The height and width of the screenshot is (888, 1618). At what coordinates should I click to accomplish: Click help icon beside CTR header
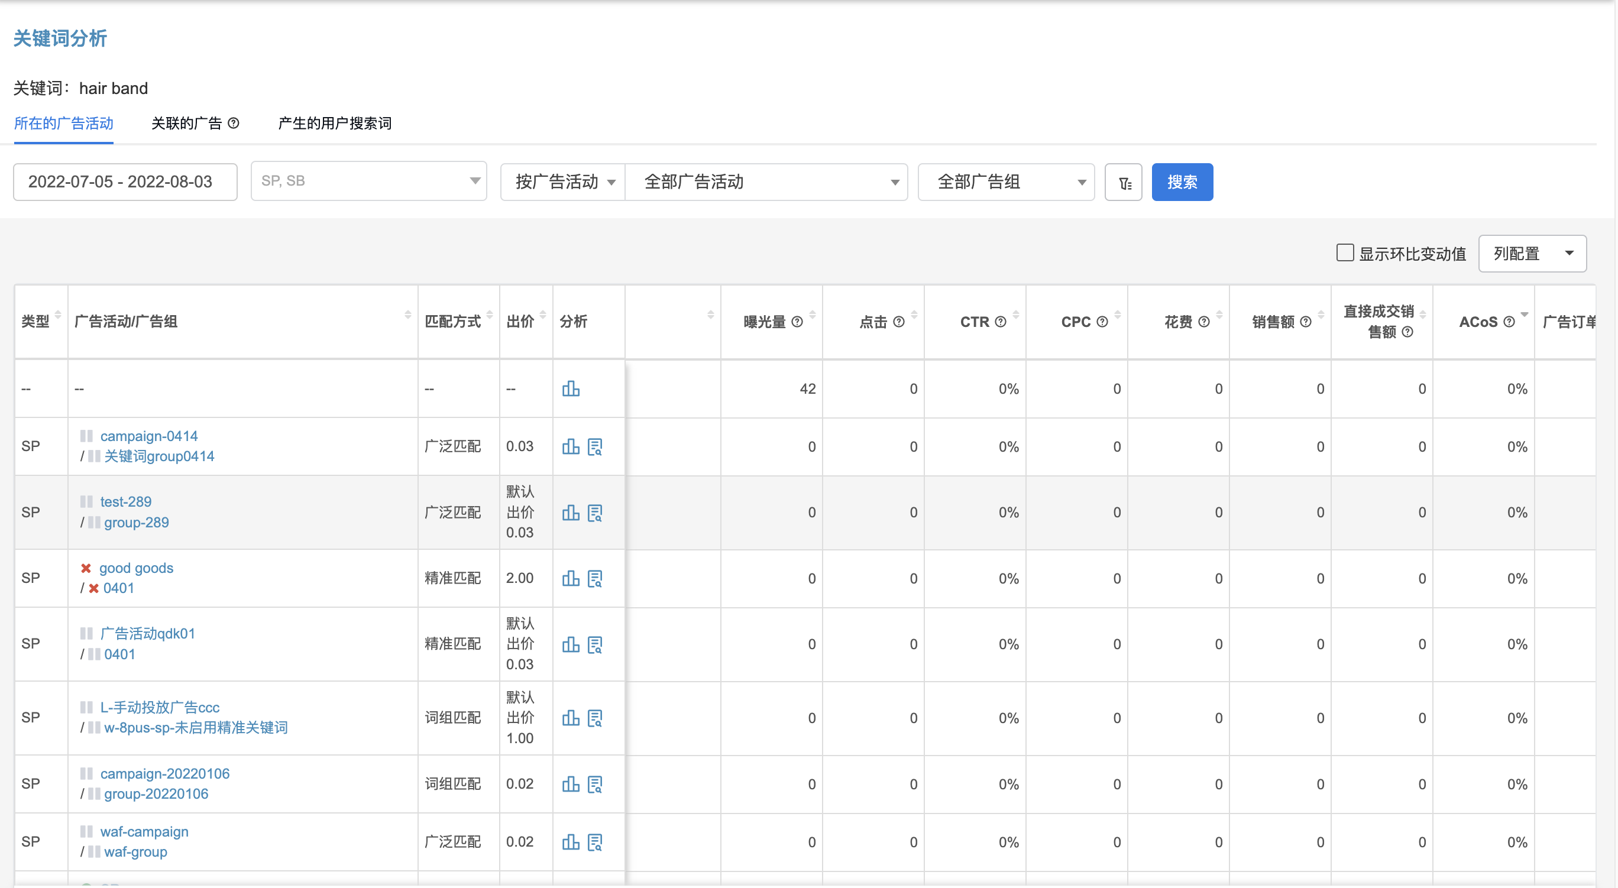1001,322
